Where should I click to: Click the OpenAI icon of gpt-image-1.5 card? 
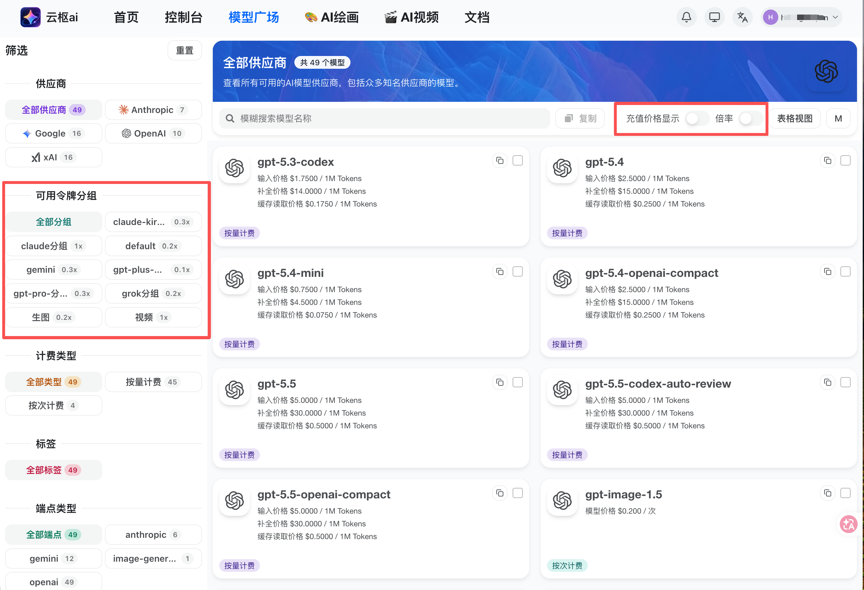click(x=562, y=501)
